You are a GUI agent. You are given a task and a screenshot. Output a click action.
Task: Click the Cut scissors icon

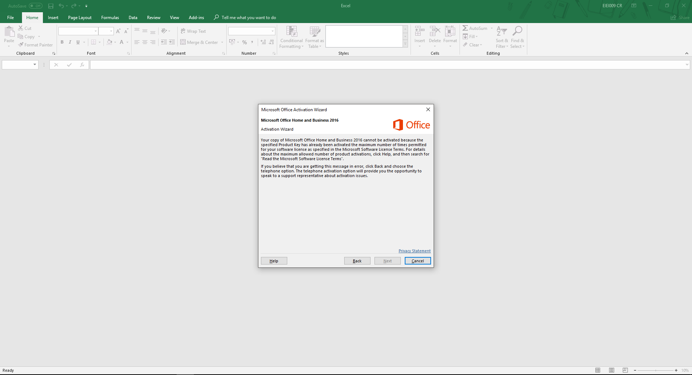[21, 28]
